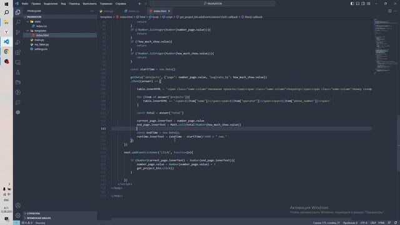Open my_faker.py in the Explorer tree
Image resolution: width=400 pixels, height=225 pixels.
point(60,44)
